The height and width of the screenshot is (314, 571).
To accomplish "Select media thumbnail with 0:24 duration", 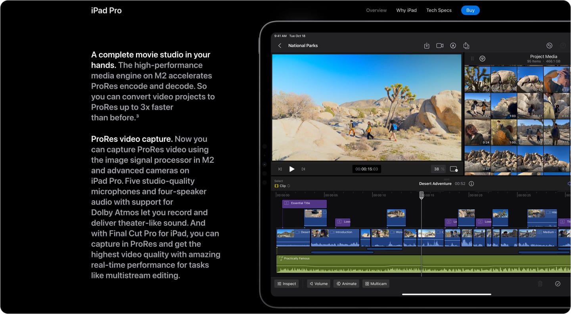I will point(477,132).
